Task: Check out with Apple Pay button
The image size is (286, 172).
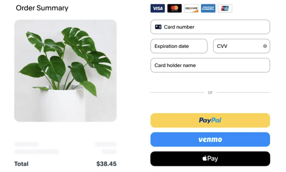Action: pyautogui.click(x=210, y=159)
